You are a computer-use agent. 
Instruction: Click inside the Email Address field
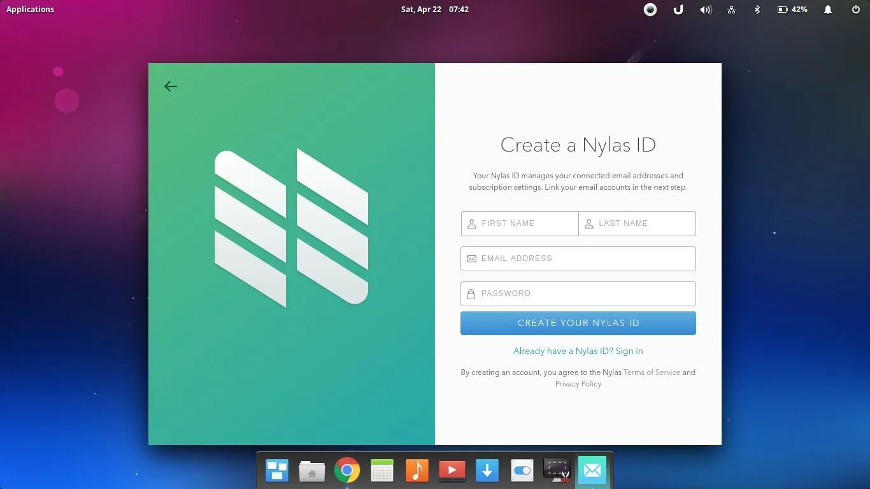click(578, 259)
